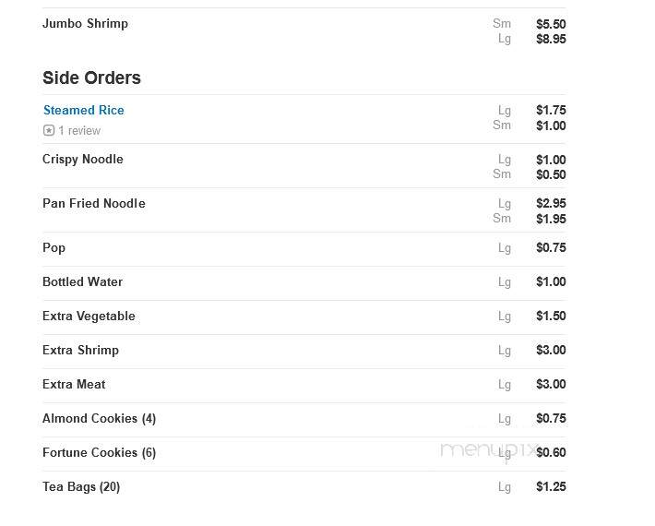Select Tea Bags (20) item

(81, 487)
